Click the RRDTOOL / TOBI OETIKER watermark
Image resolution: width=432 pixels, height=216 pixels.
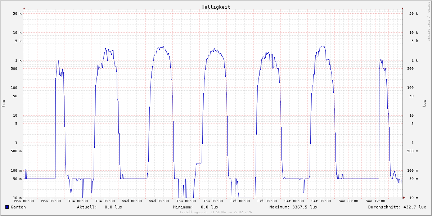coord(428,22)
